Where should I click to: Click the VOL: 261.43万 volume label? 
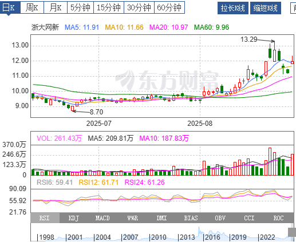coord(59,138)
